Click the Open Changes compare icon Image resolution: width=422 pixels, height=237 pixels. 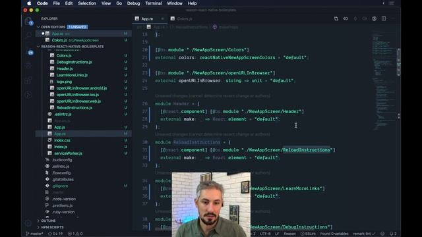coord(336,18)
